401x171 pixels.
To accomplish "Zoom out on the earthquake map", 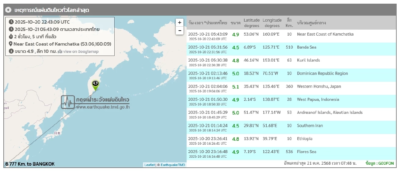I will pyautogui.click(x=180, y=31).
